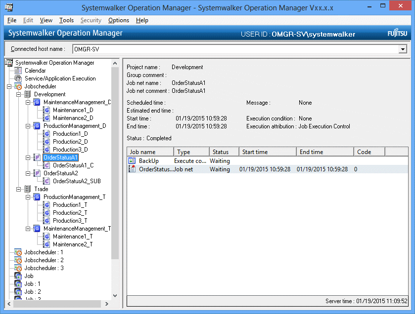Image resolution: width=415 pixels, height=314 pixels.
Task: Open the Tools menu
Action: (66, 20)
